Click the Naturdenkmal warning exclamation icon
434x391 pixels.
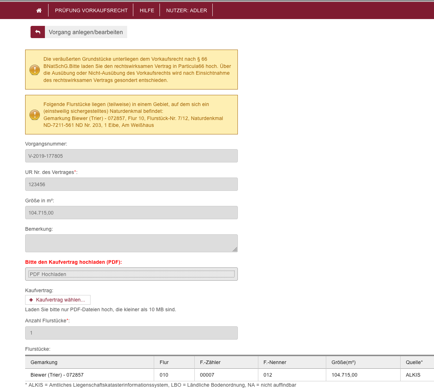click(34, 115)
